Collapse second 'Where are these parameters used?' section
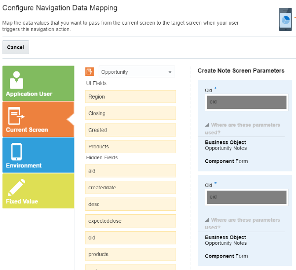Viewport: 296px width, 270px height. 207,220
